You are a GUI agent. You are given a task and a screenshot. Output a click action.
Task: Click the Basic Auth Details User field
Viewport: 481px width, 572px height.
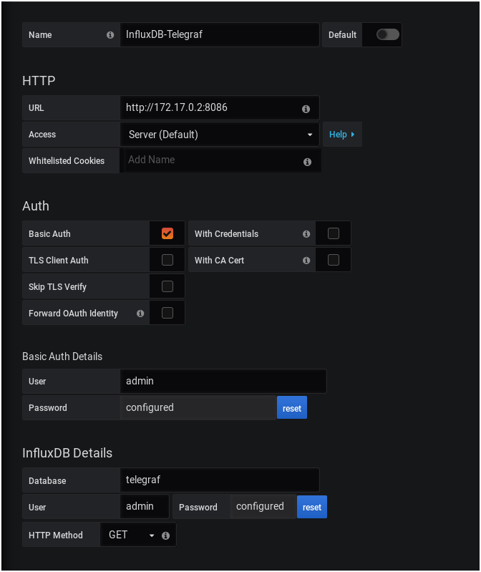pyautogui.click(x=223, y=381)
